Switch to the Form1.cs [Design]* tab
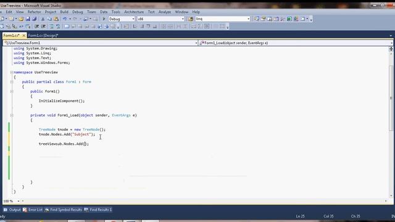The image size is (395, 222). 43,36
